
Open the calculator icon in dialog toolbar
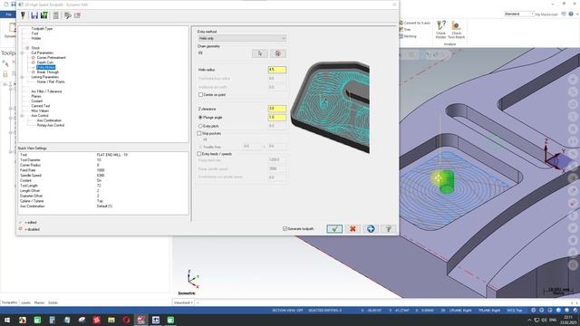coord(56,15)
